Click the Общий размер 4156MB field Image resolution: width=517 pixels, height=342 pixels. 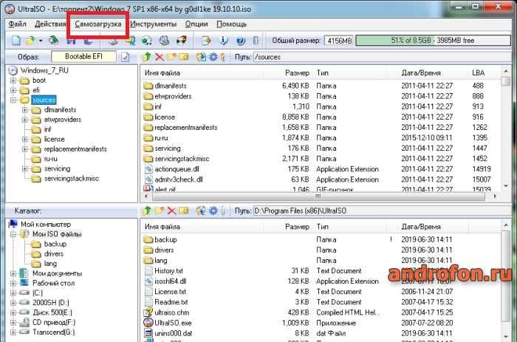pyautogui.click(x=338, y=41)
